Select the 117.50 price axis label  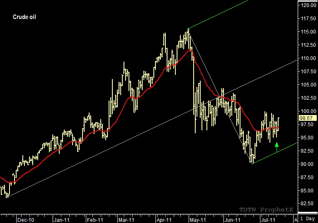(x=308, y=19)
